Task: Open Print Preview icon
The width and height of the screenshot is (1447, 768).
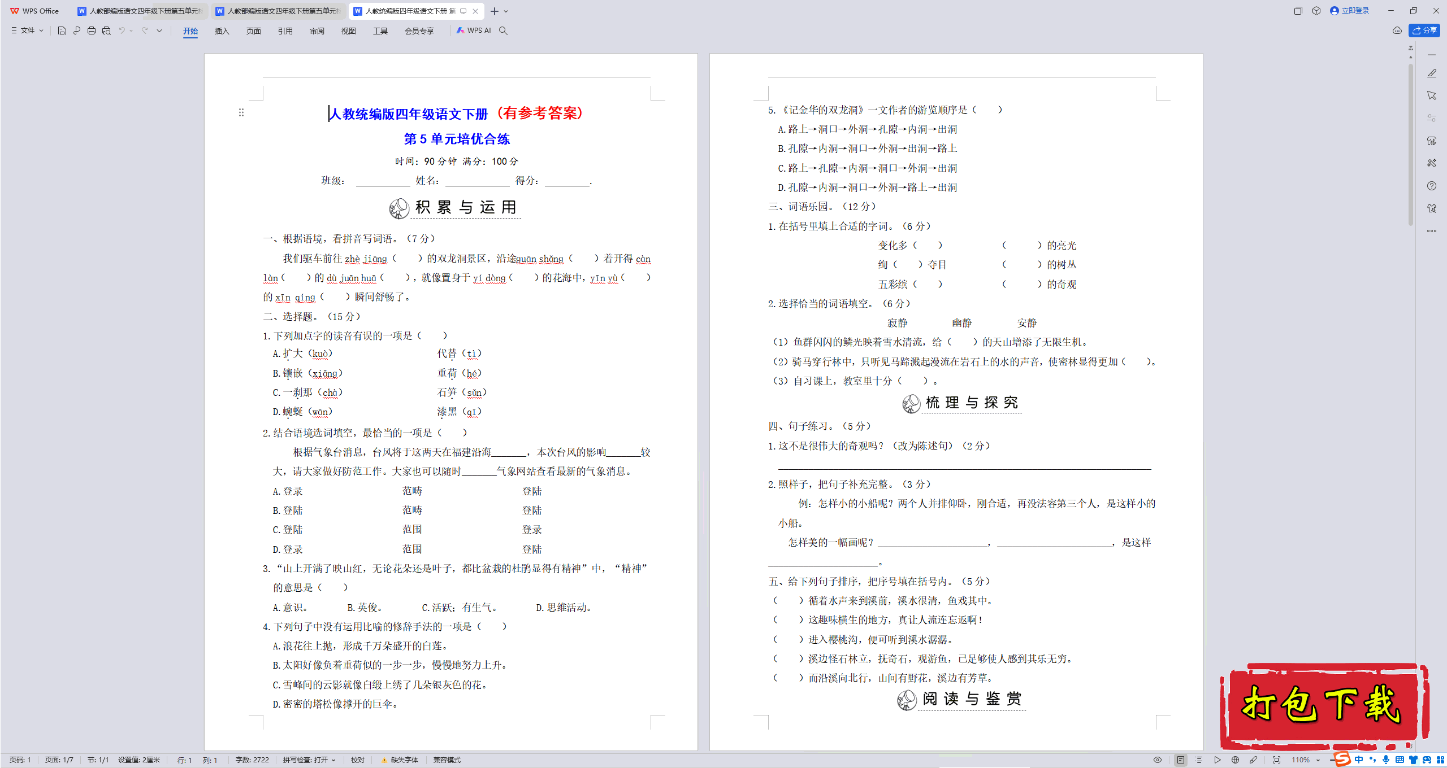Action: pos(106,30)
